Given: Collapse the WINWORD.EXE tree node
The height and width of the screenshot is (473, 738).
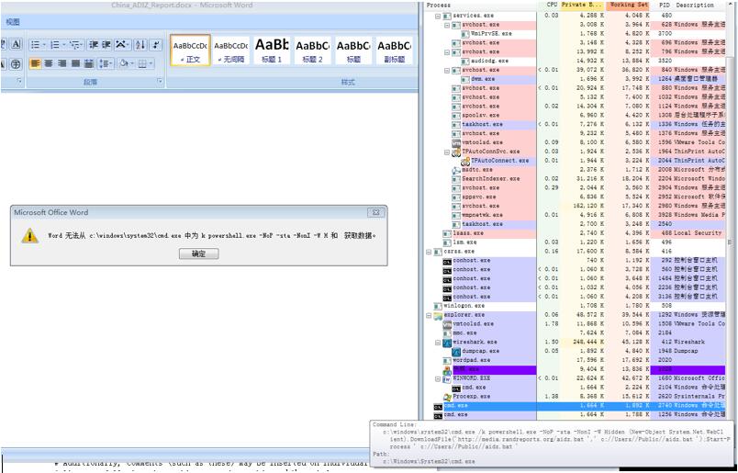Looking at the screenshot, I should 438,378.
